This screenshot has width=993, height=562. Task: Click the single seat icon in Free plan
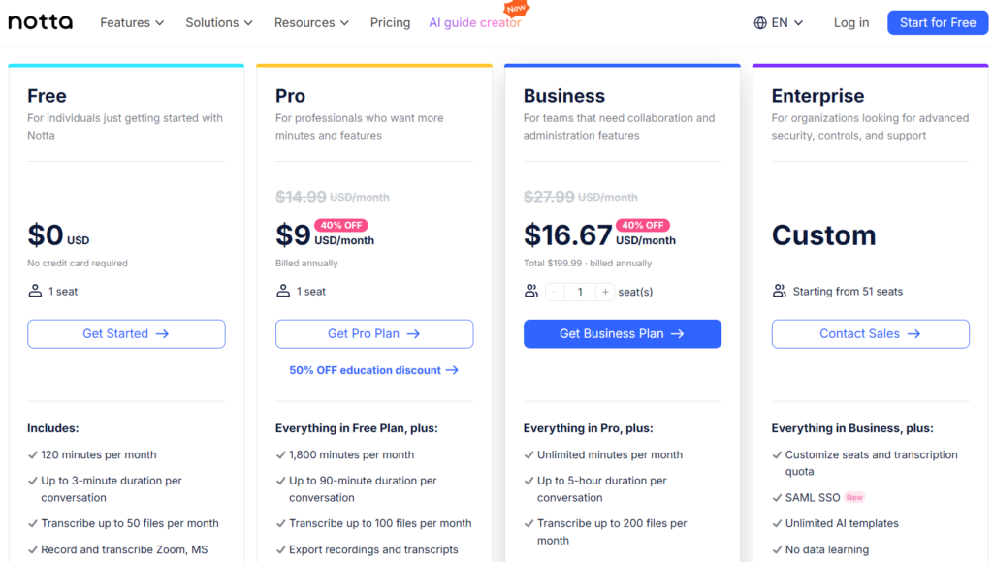(36, 291)
